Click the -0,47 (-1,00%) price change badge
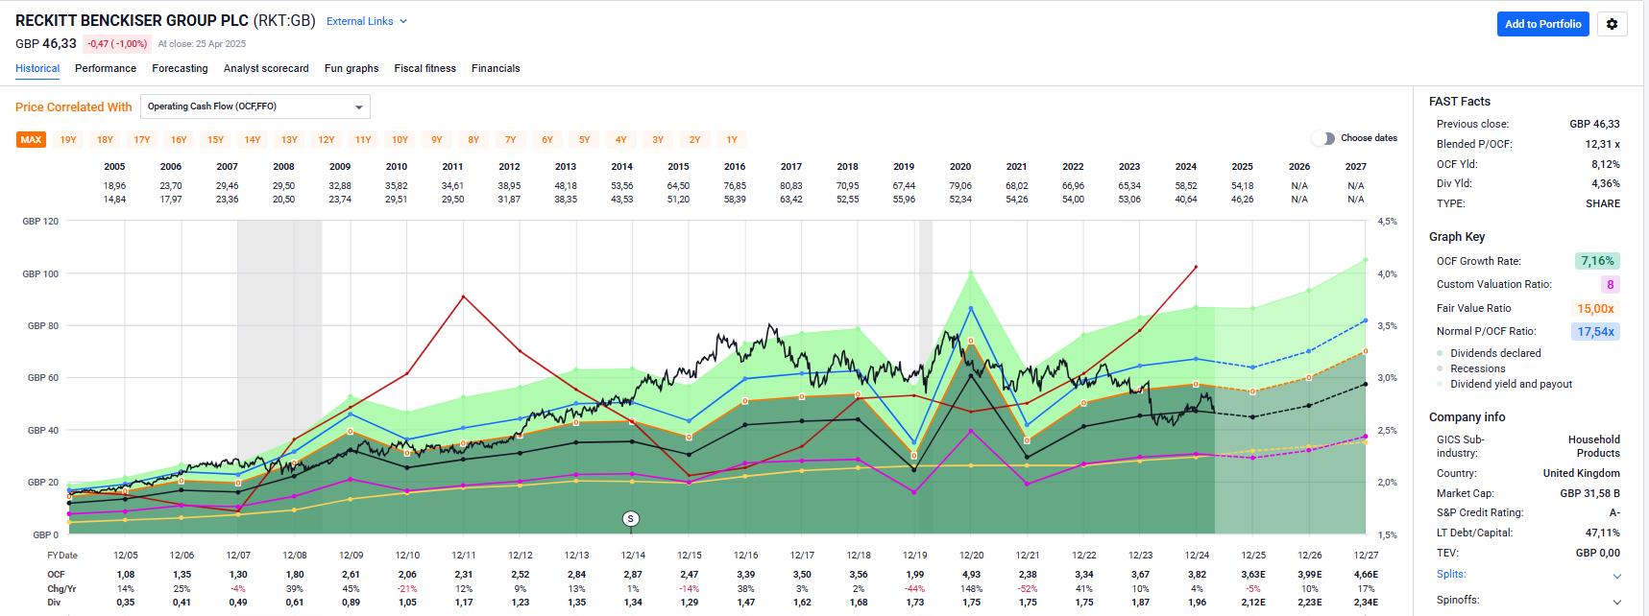Image resolution: width=1649 pixels, height=616 pixels. [117, 44]
